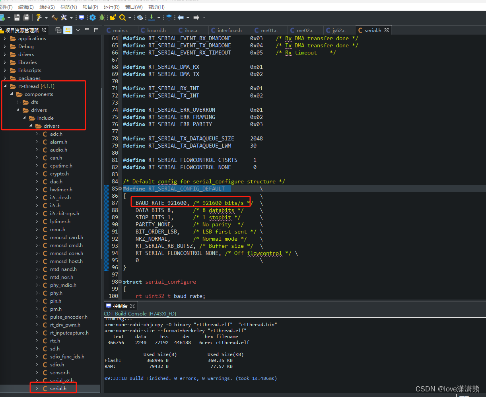Open the Debug (bug) icon in the toolbar
486x397 pixels.
(101, 18)
